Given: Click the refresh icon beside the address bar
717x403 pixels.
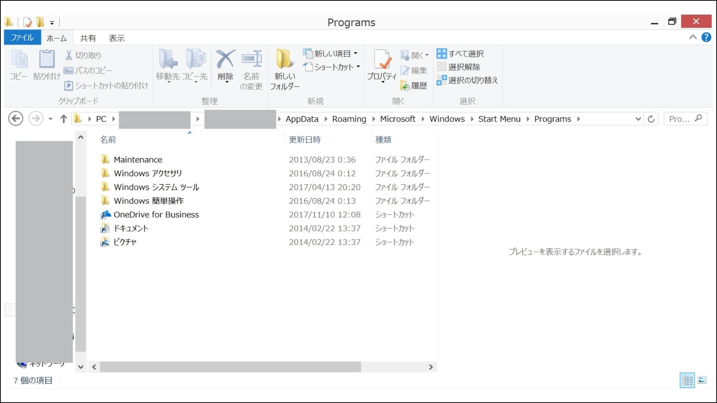Looking at the screenshot, I should click(651, 119).
